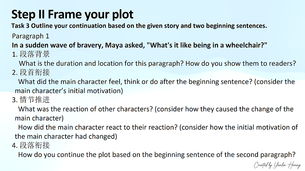Click the line "What did the main character feel"
Screen dimensions: 305x171
[x=156, y=82]
